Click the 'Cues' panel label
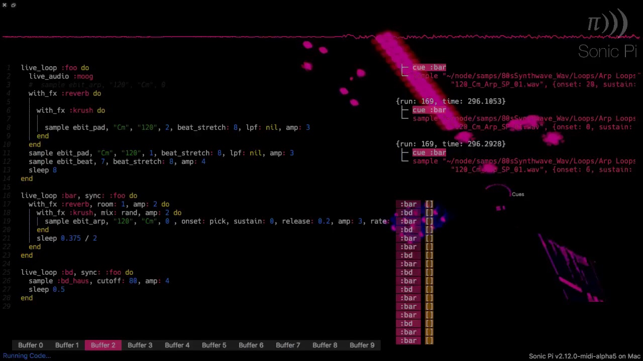 click(518, 194)
